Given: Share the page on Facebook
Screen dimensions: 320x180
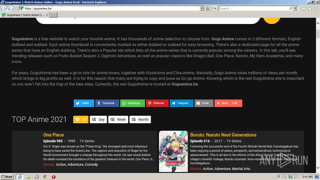Looking at the screenshot, I should click(107, 103).
